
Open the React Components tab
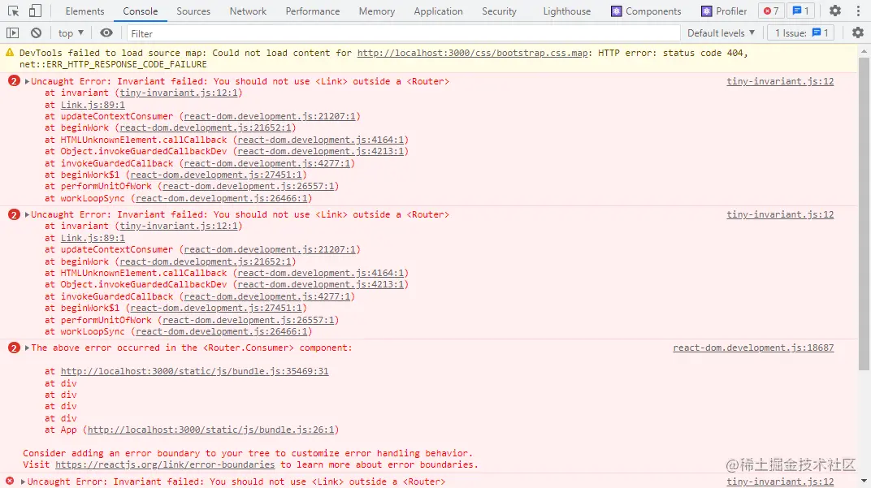coord(646,11)
